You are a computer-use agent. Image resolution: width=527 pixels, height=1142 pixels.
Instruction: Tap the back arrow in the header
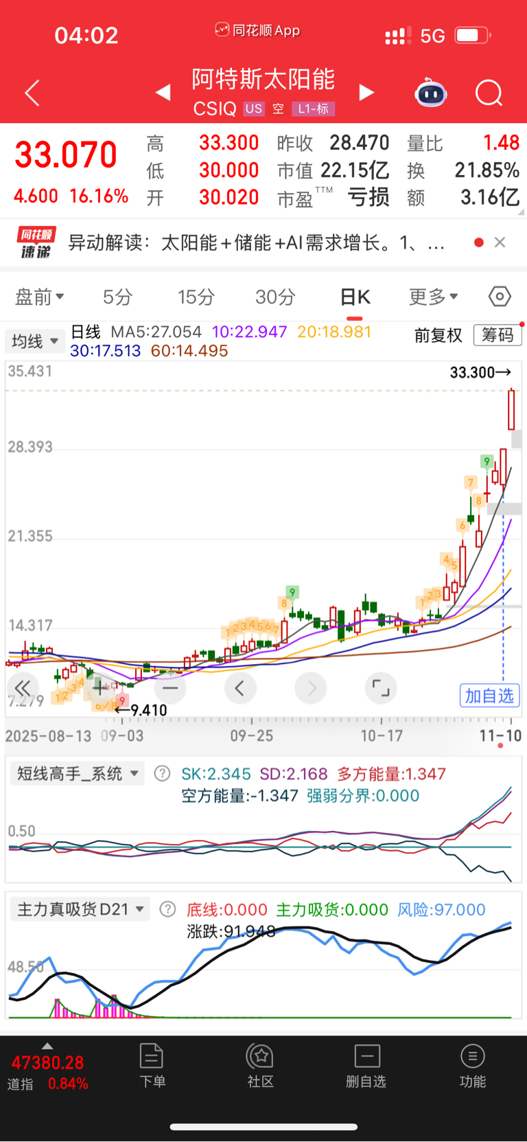click(x=32, y=93)
